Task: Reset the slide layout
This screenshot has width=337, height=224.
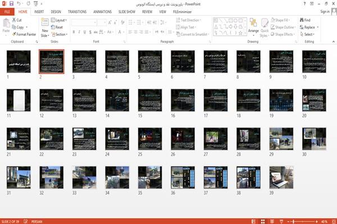Action: click(x=57, y=27)
